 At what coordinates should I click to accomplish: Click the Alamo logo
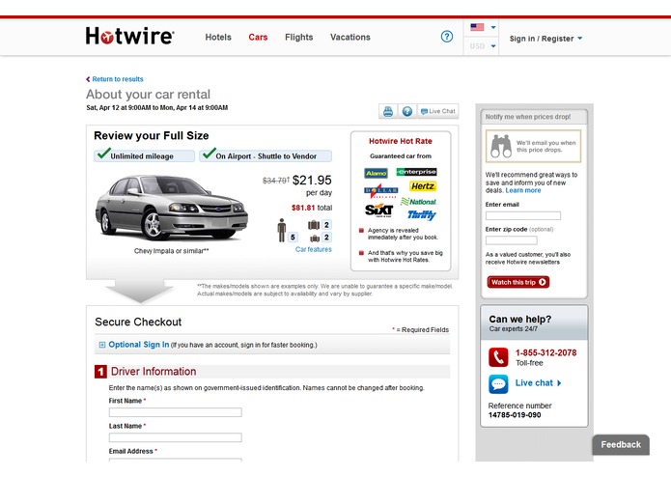[x=377, y=173]
